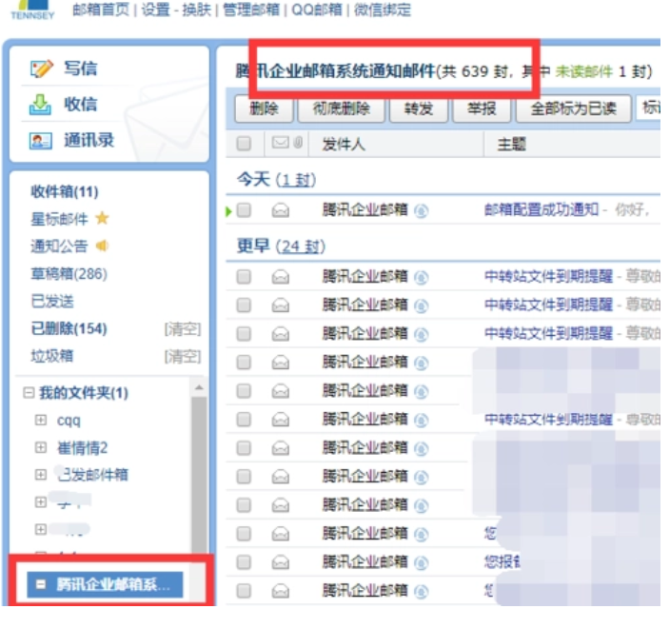The height and width of the screenshot is (629, 670).
Task: Open 草稿箱(286) folder
Action: 69,274
